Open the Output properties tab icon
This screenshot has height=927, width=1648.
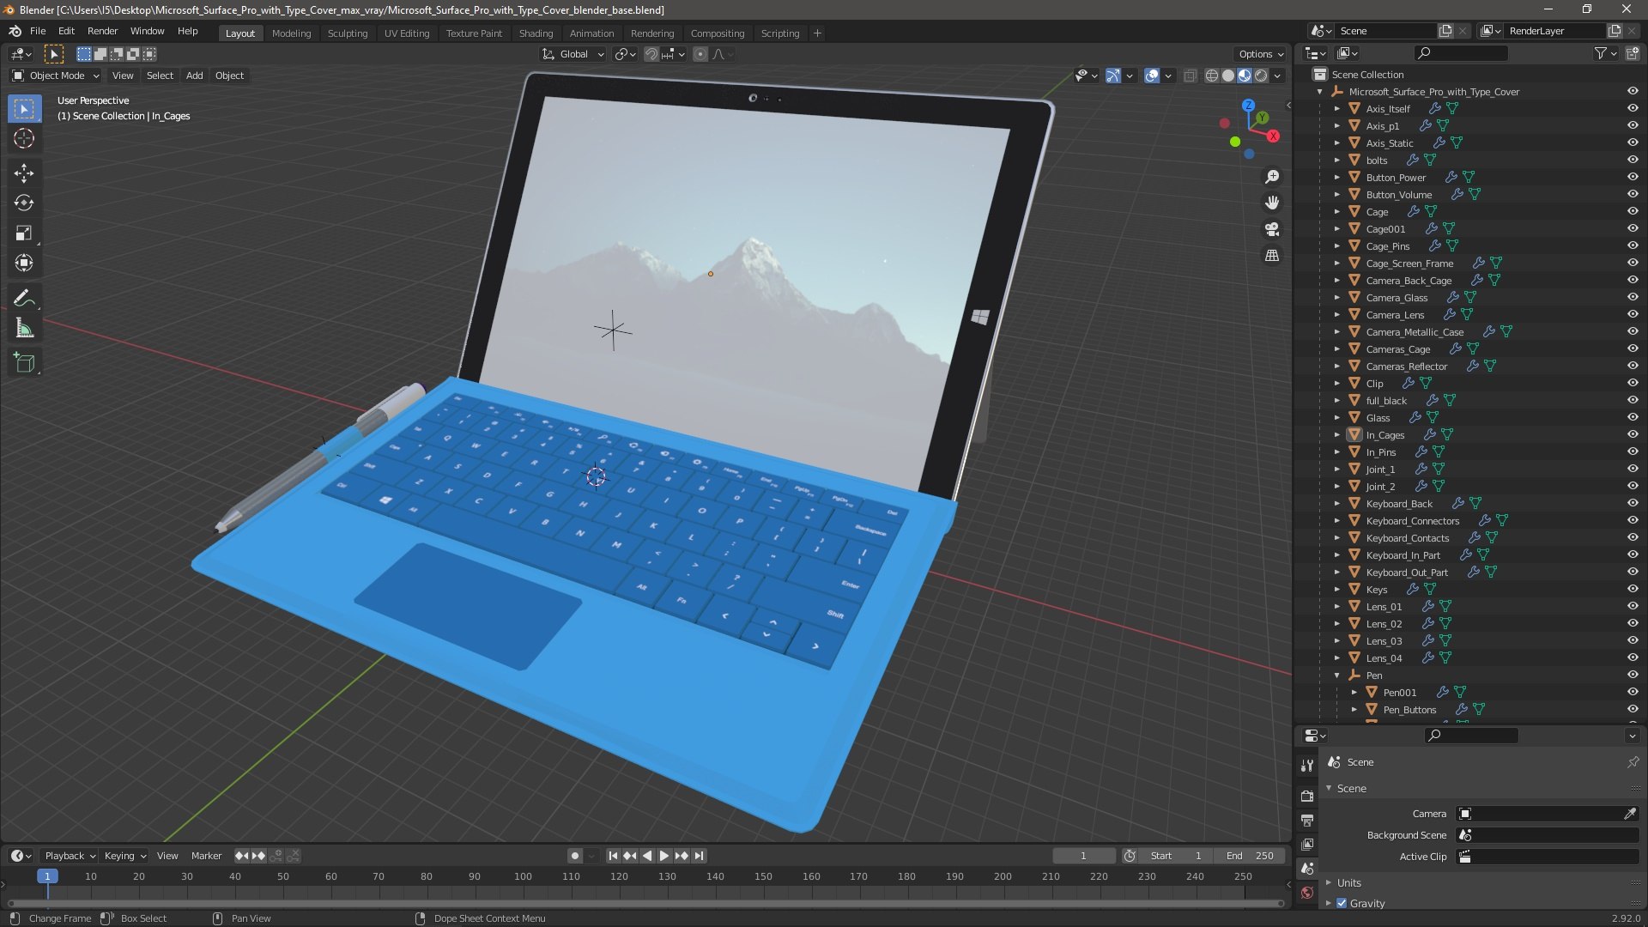tap(1307, 821)
